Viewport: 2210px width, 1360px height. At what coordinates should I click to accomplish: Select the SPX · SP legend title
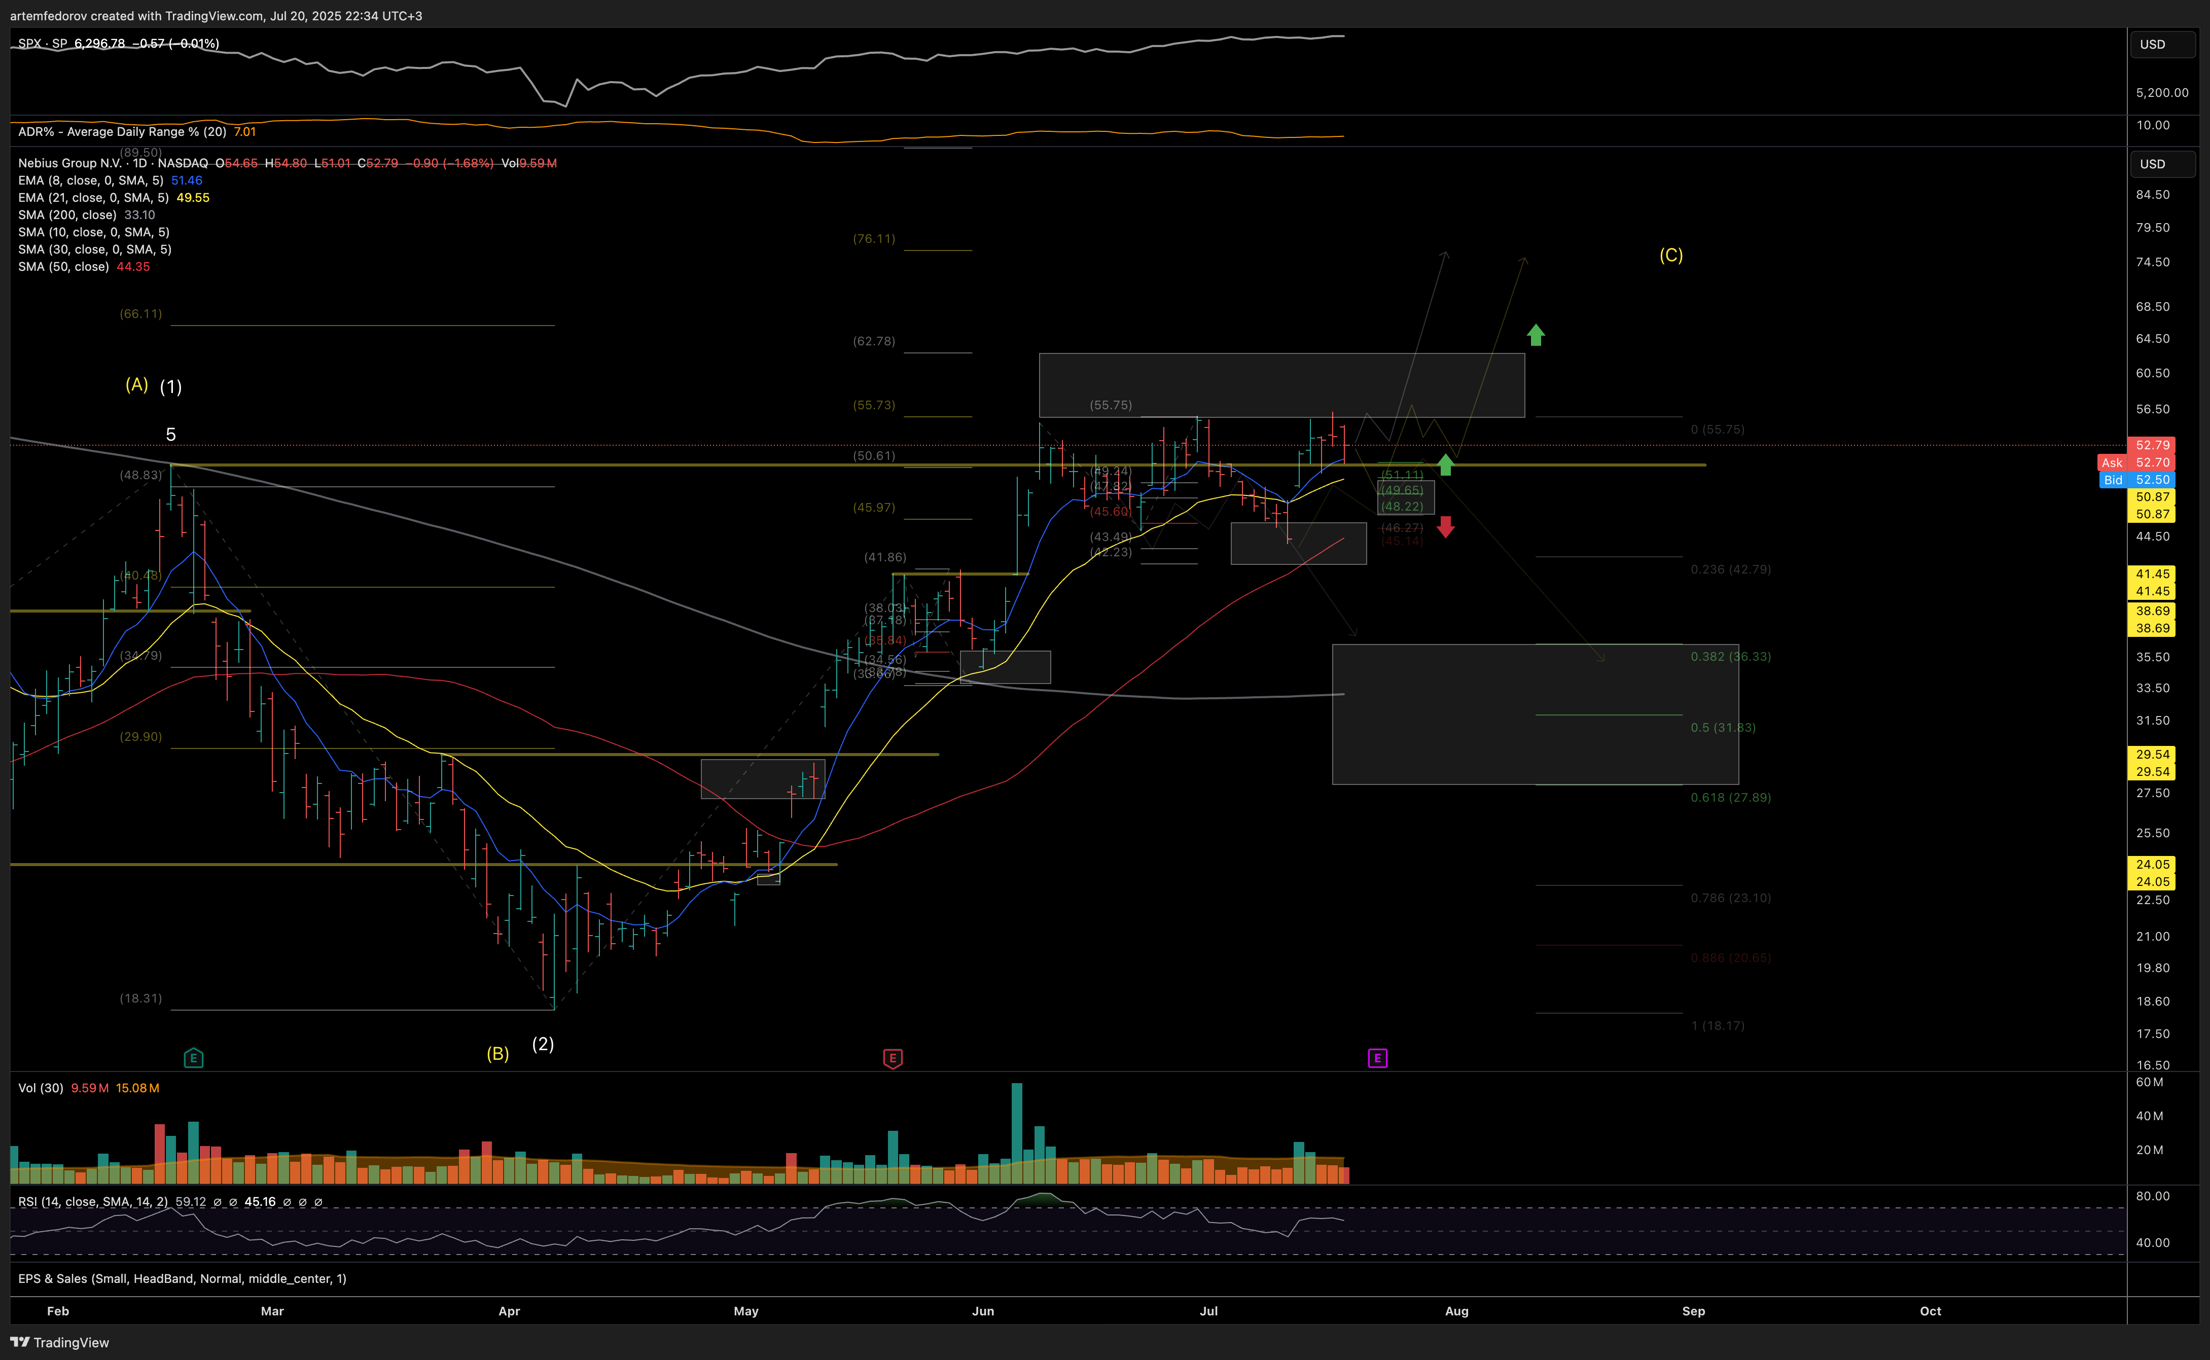(x=42, y=43)
